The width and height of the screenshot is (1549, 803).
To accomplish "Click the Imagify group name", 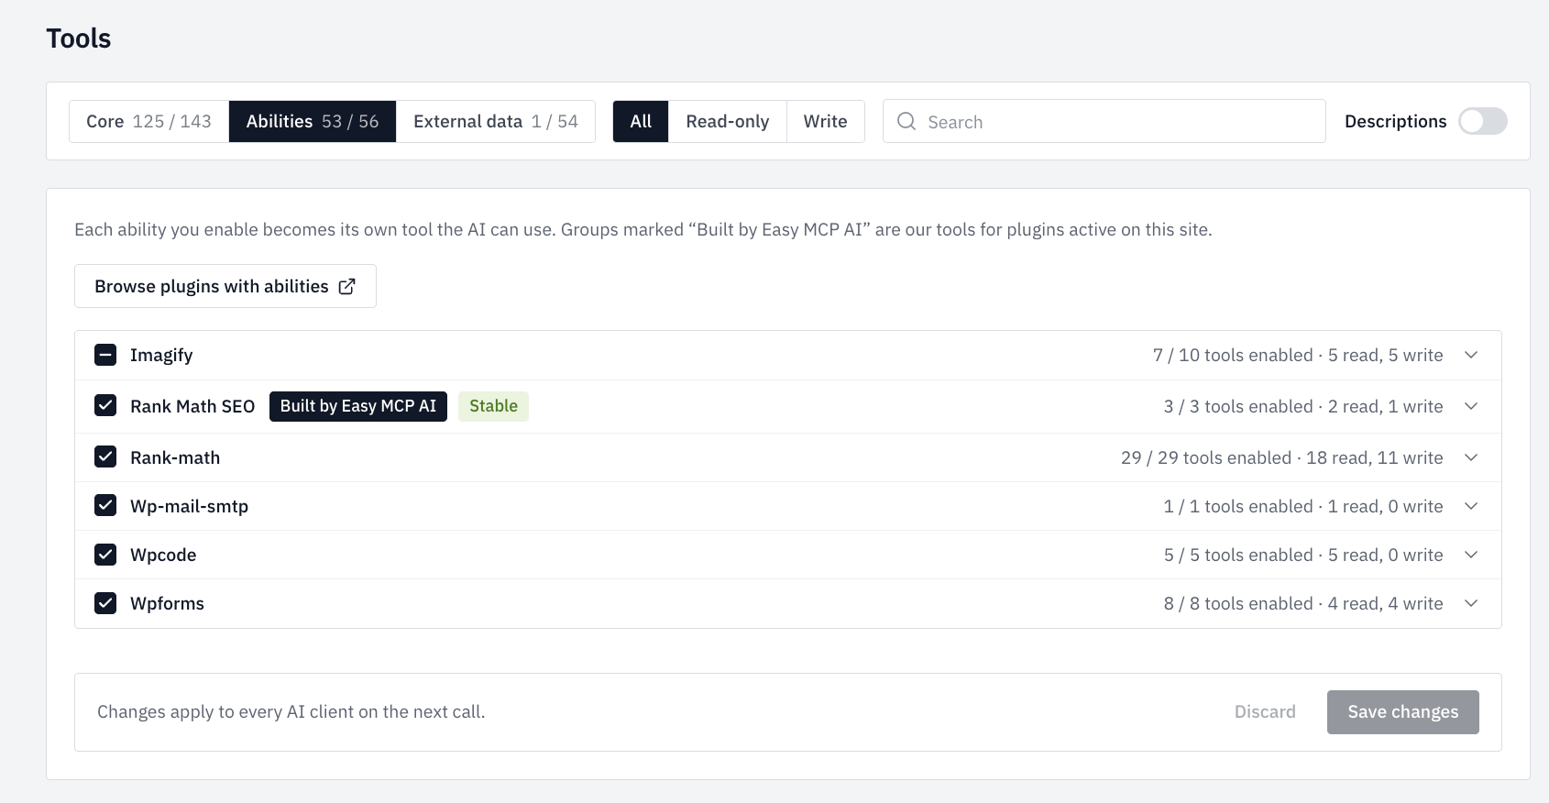I will point(161,355).
